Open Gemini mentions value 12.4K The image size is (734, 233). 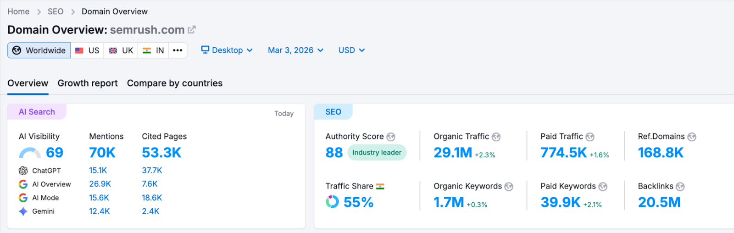coord(100,211)
